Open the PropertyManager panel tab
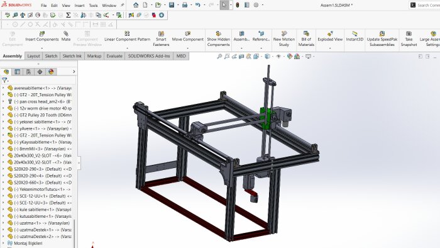This screenshot has width=440, height=248. 18,72
